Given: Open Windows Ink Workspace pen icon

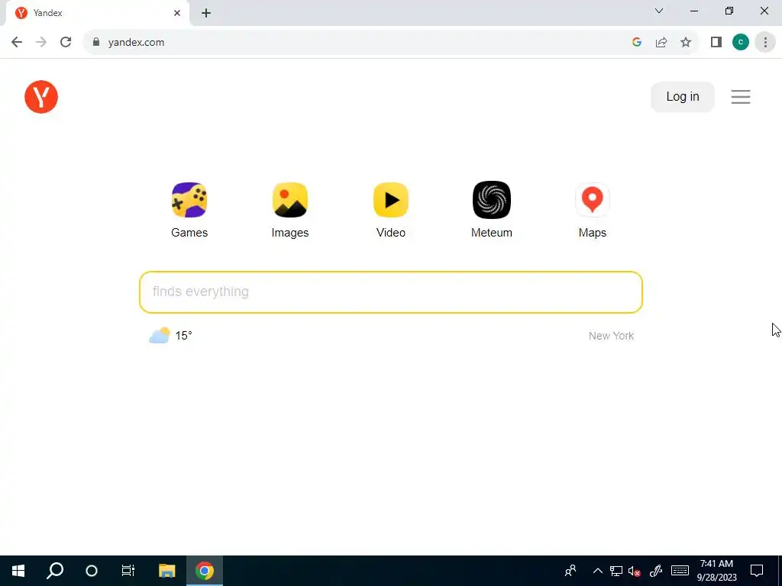Looking at the screenshot, I should click(656, 571).
